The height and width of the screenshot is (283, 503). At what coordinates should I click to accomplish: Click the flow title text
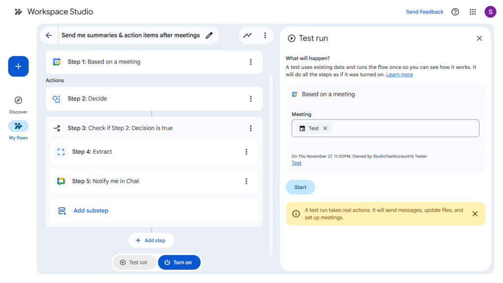(131, 35)
